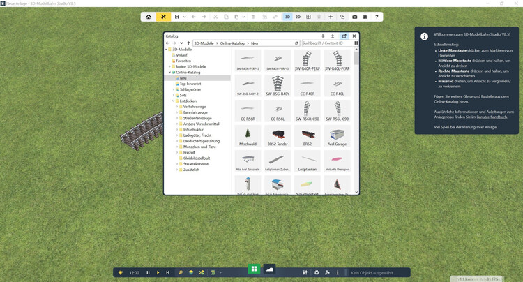The image size is (523, 282).
Task: Click the download icon in Katalog header
Action: pyautogui.click(x=333, y=36)
